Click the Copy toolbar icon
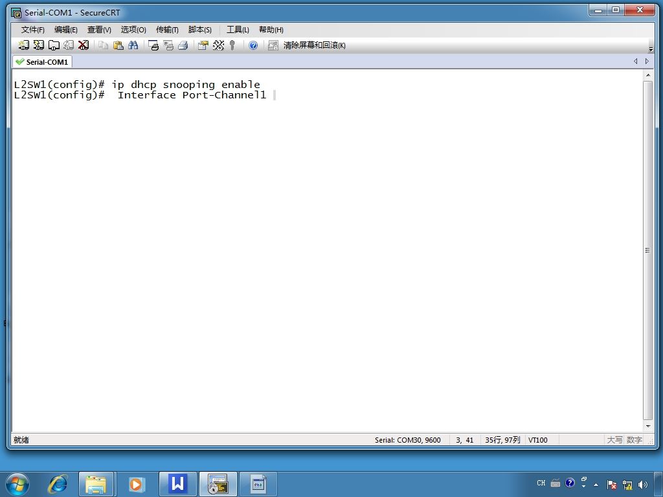The width and height of the screenshot is (663, 497). [103, 45]
